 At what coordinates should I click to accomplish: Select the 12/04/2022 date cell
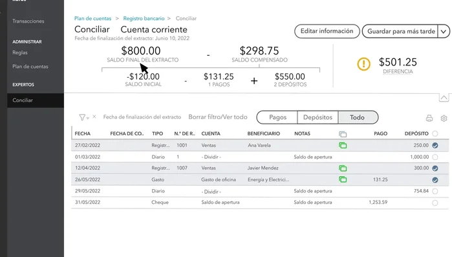click(88, 168)
